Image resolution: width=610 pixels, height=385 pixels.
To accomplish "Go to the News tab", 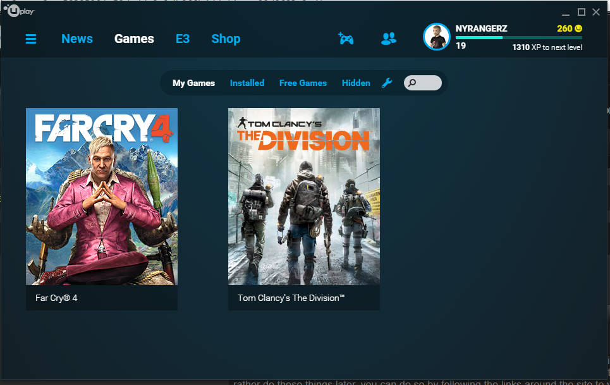I will 77,39.
